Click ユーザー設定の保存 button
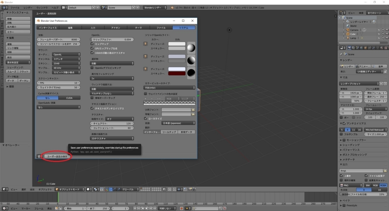The width and height of the screenshot is (389, 211). tap(57, 156)
